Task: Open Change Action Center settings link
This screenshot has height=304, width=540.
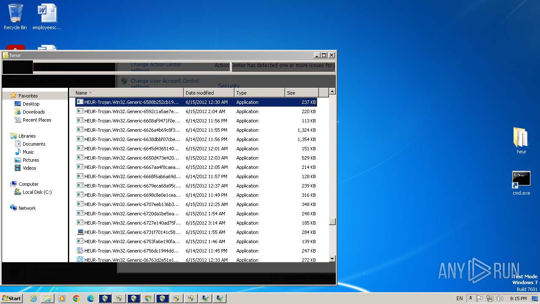Action: pos(156,67)
